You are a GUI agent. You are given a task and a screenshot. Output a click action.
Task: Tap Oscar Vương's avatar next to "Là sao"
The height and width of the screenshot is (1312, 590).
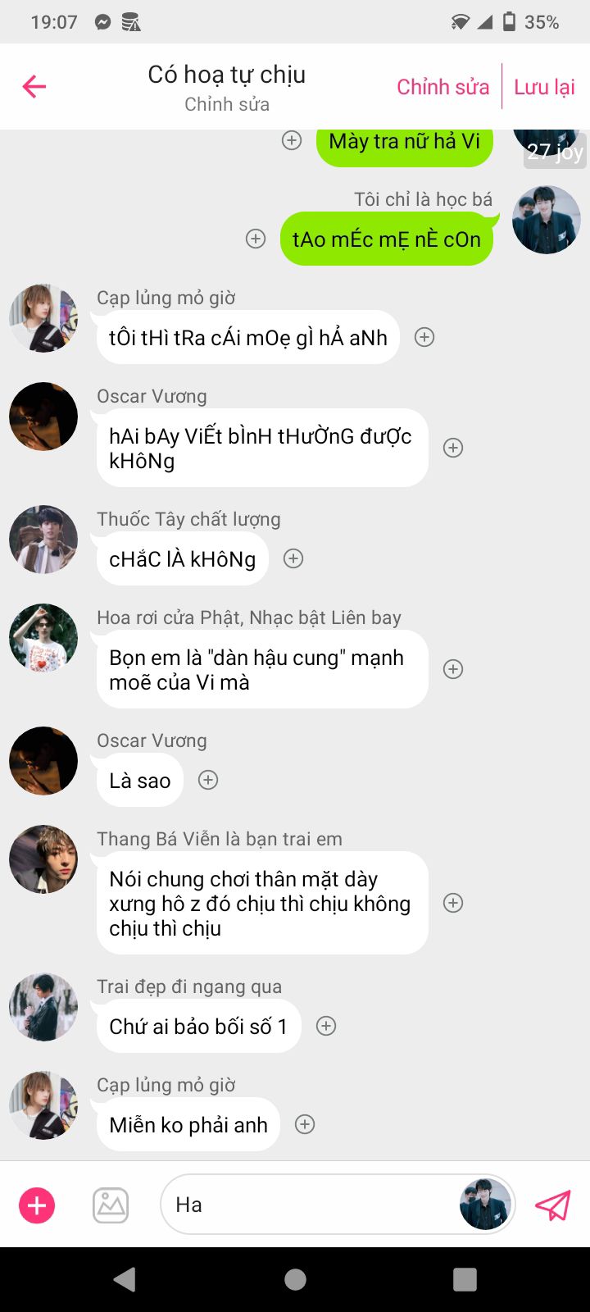click(x=43, y=761)
